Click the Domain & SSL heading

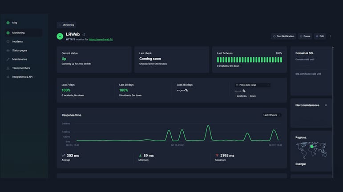305,53
